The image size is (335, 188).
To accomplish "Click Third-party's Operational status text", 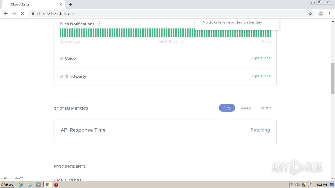I will click(x=261, y=76).
